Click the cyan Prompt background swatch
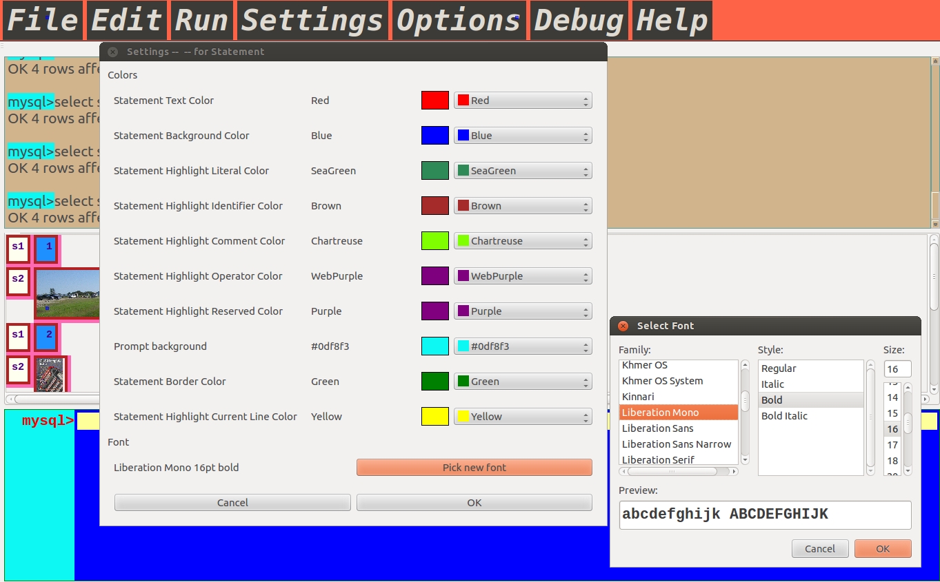Viewport: 940px width, 582px height. [x=435, y=346]
